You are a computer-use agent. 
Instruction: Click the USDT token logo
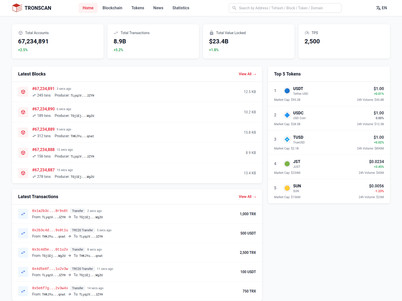[287, 91]
